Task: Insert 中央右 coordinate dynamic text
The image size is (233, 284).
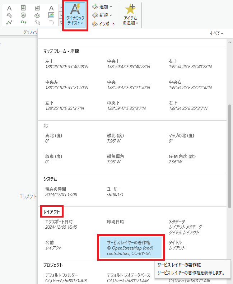Action: coord(190,85)
